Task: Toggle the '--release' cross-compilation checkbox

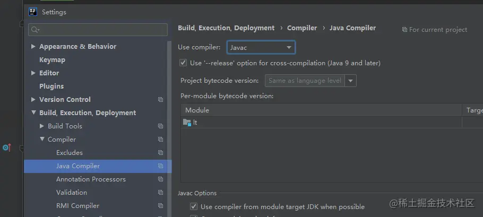Action: [x=184, y=63]
